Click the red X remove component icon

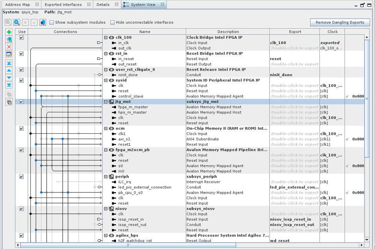click(9, 47)
